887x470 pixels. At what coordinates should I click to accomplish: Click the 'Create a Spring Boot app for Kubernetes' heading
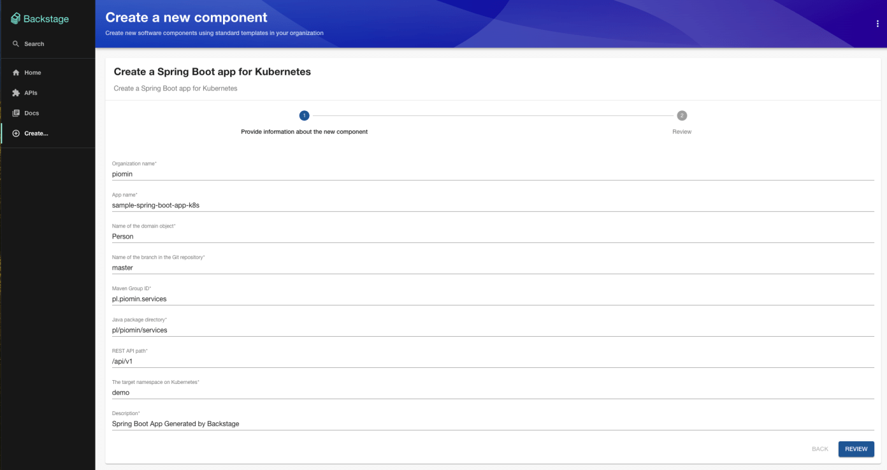tap(212, 72)
